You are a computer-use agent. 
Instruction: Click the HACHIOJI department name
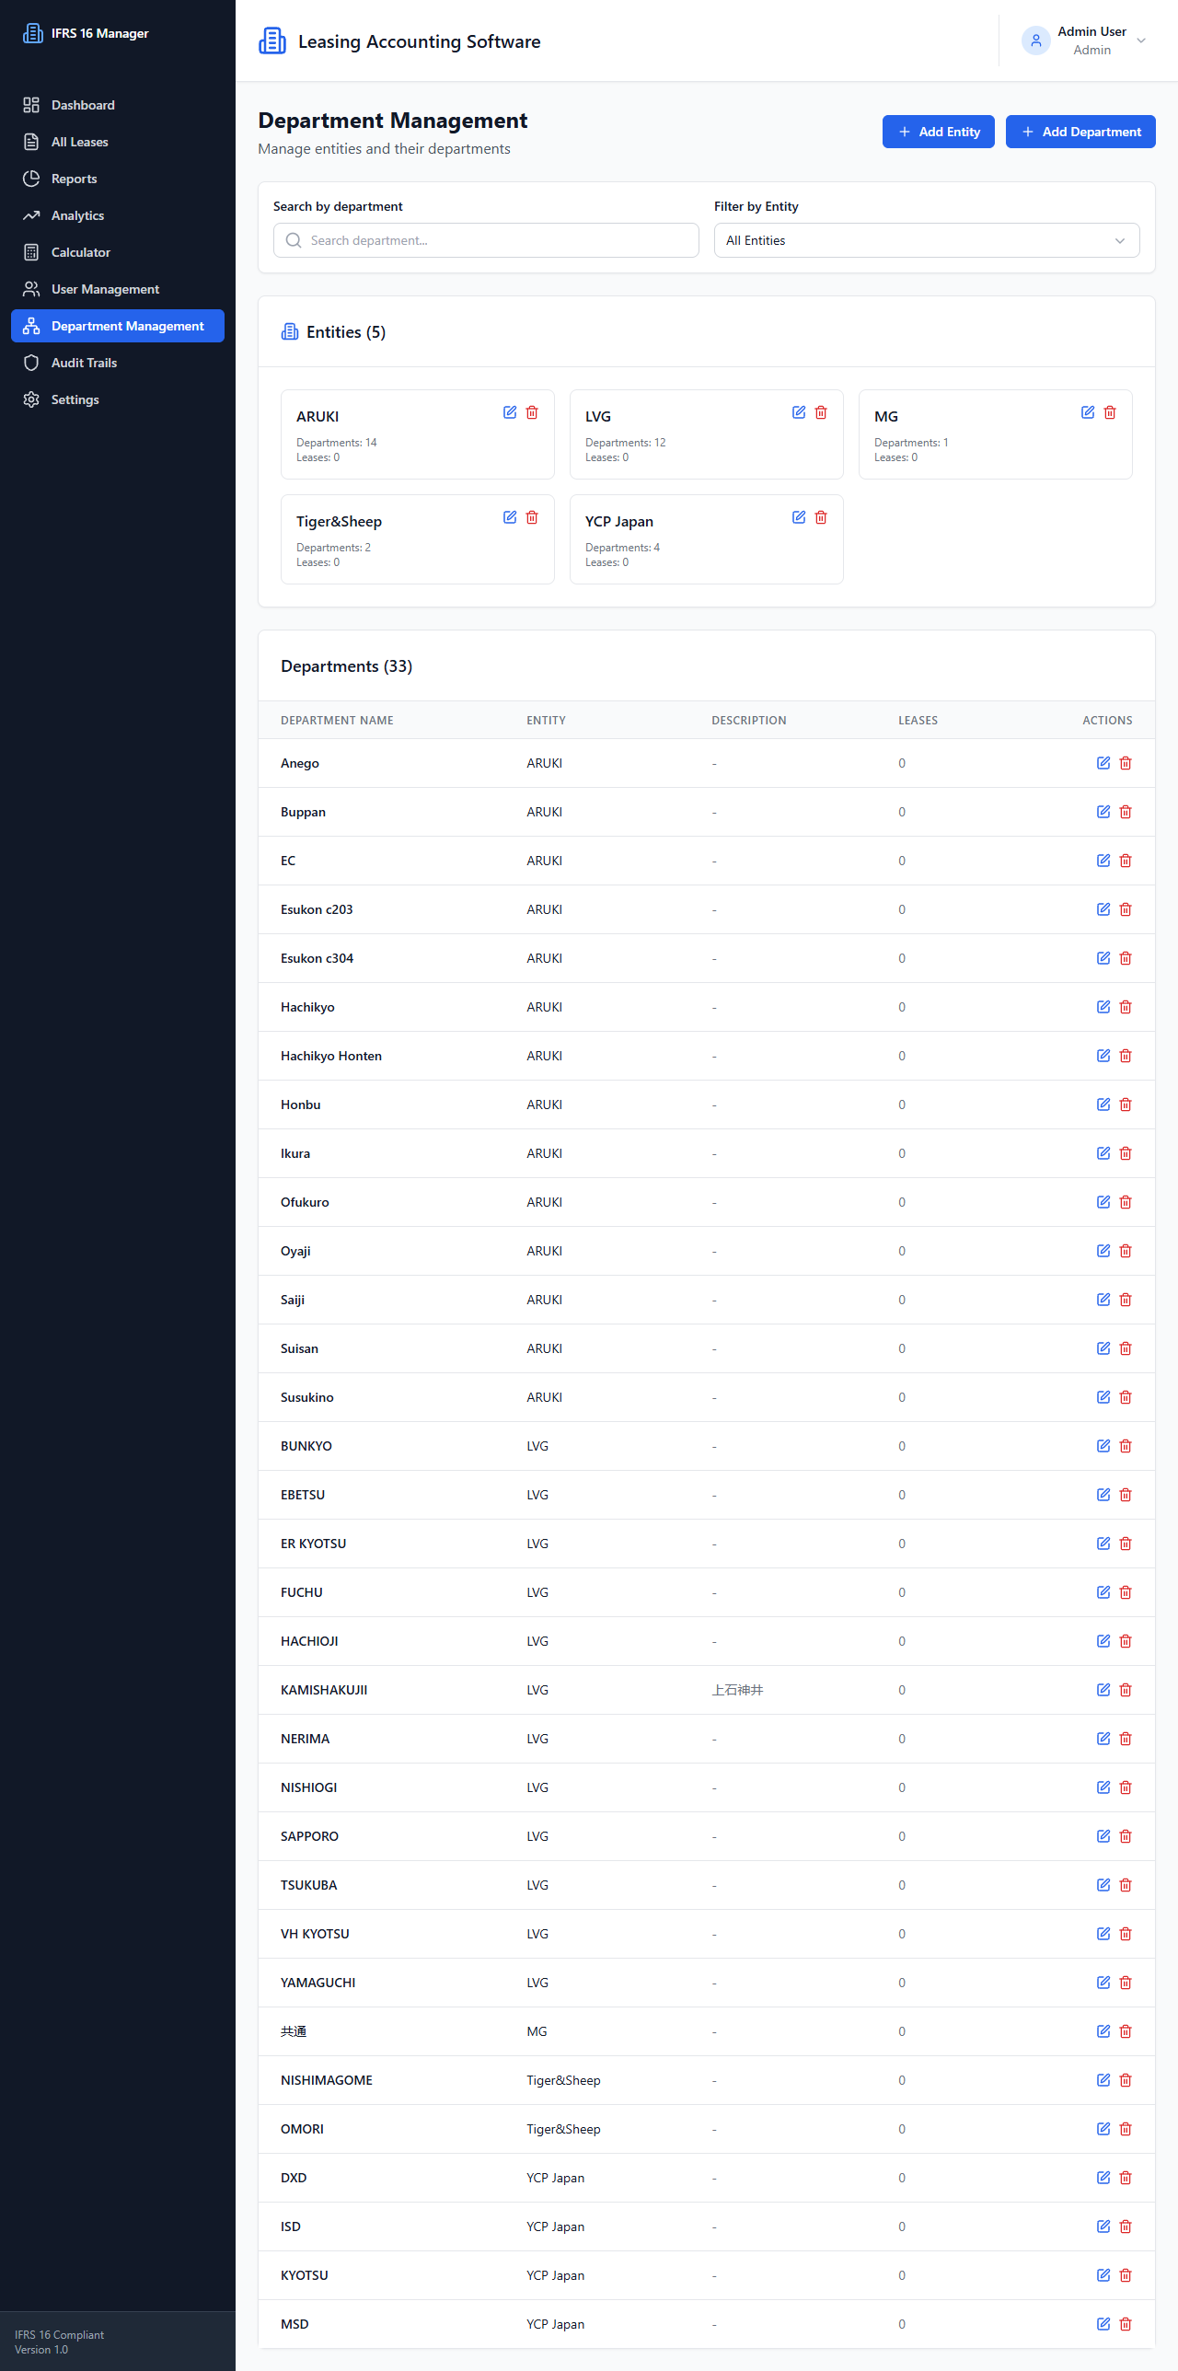pyautogui.click(x=309, y=1641)
